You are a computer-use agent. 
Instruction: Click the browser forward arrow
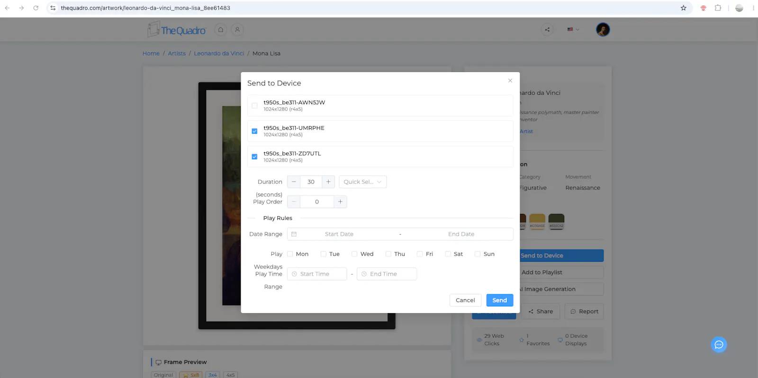tap(21, 8)
